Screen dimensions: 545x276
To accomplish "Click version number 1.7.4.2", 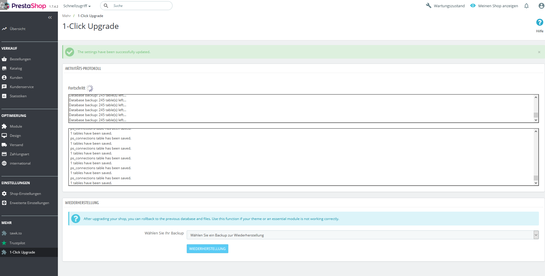I will tap(54, 6).
